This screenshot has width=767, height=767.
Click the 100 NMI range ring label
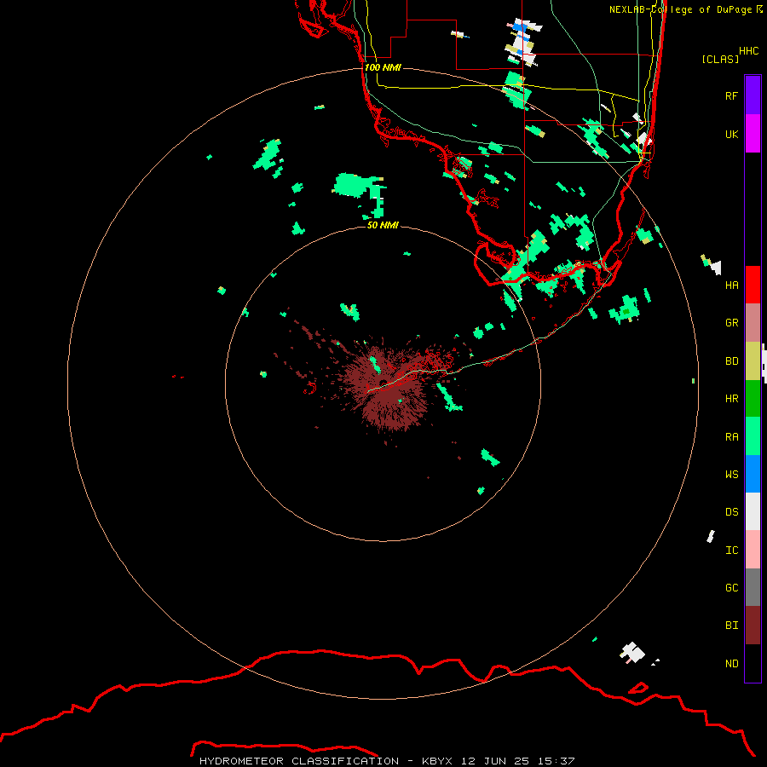click(x=383, y=67)
